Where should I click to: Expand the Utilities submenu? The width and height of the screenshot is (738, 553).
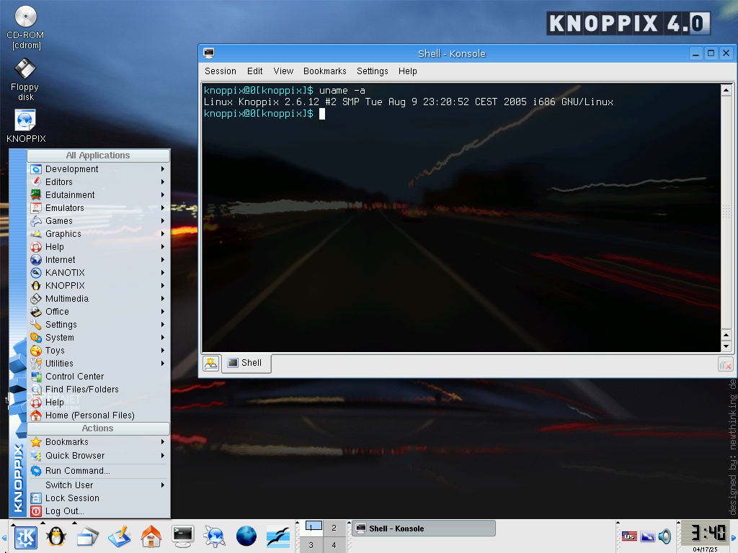click(99, 364)
